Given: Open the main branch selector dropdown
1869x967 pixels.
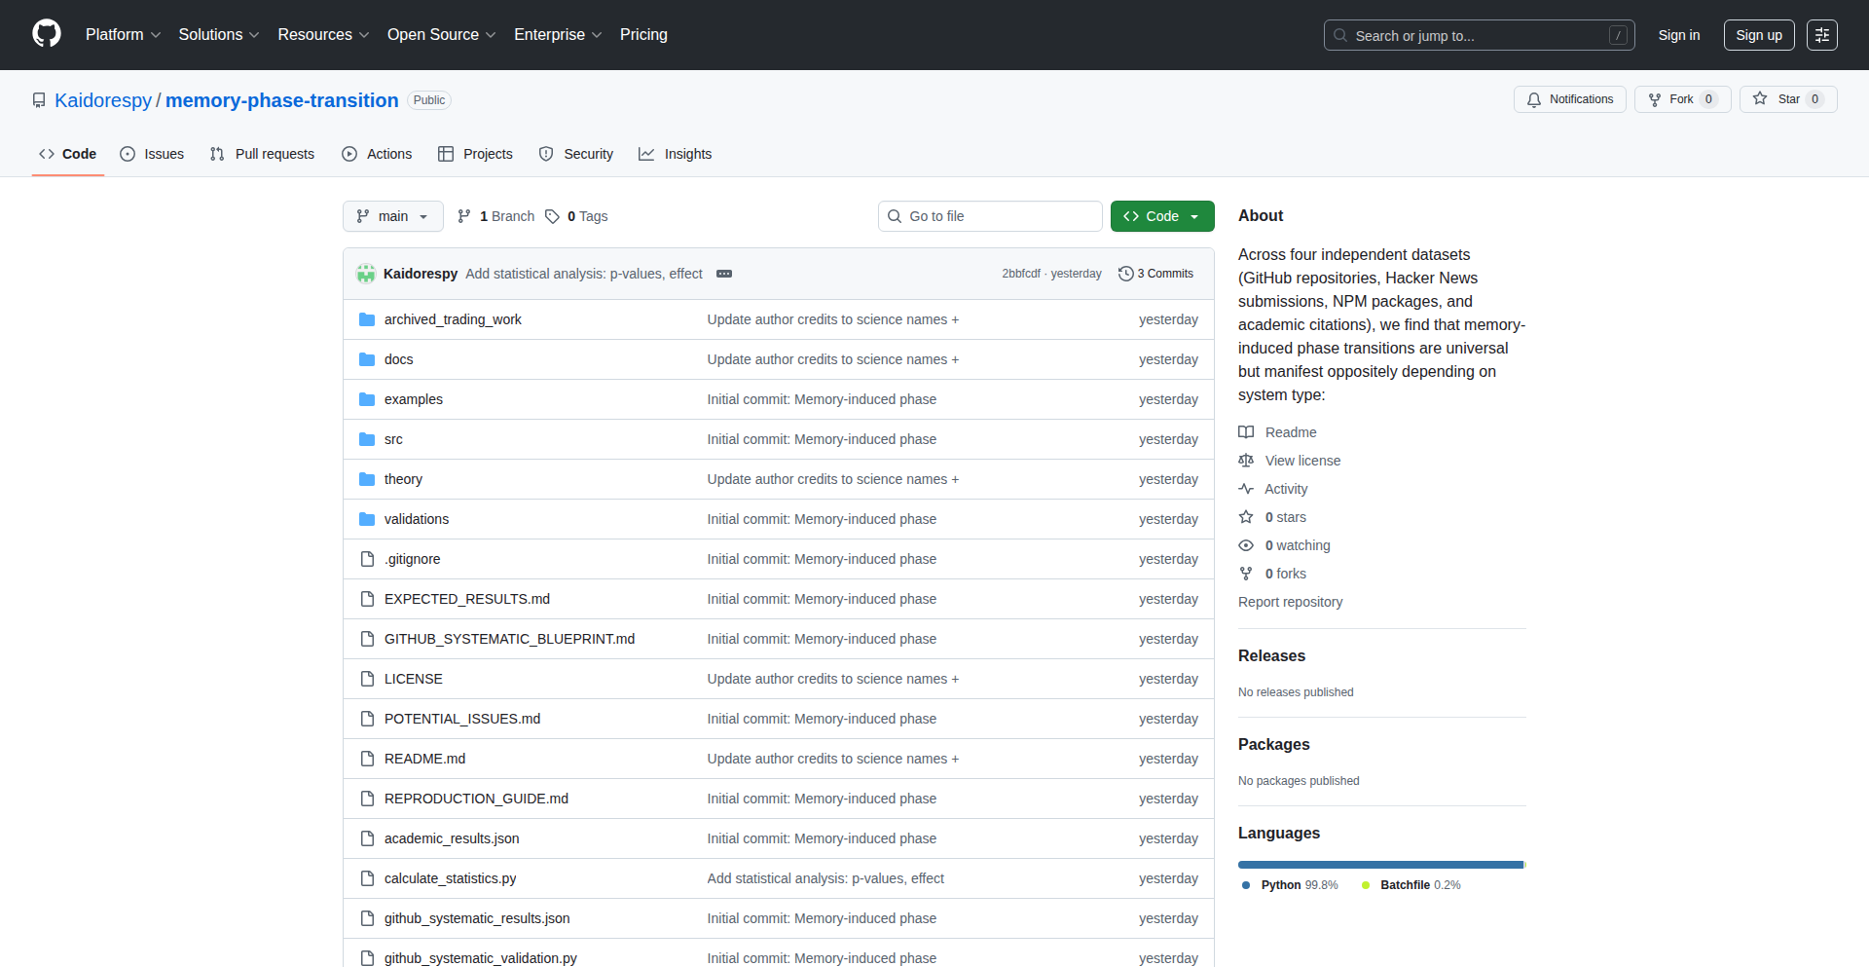Looking at the screenshot, I should pyautogui.click(x=392, y=216).
